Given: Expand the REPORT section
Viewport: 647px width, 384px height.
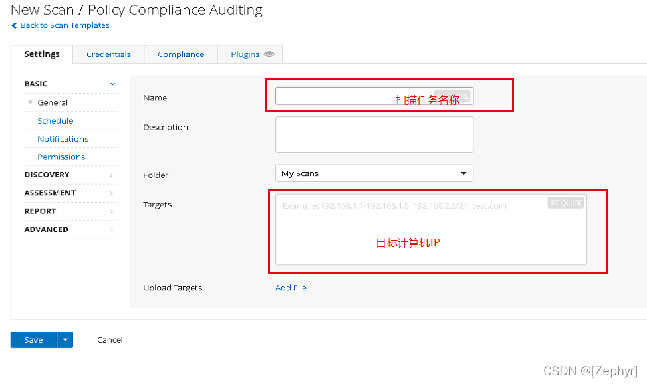Looking at the screenshot, I should (x=70, y=211).
